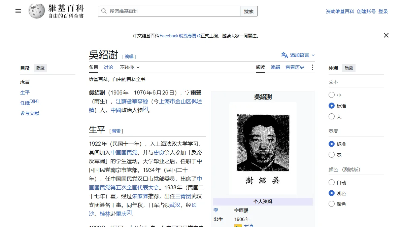Open the 创建账号 link
Viewport: 404px width, 227px height.
pyautogui.click(x=366, y=11)
